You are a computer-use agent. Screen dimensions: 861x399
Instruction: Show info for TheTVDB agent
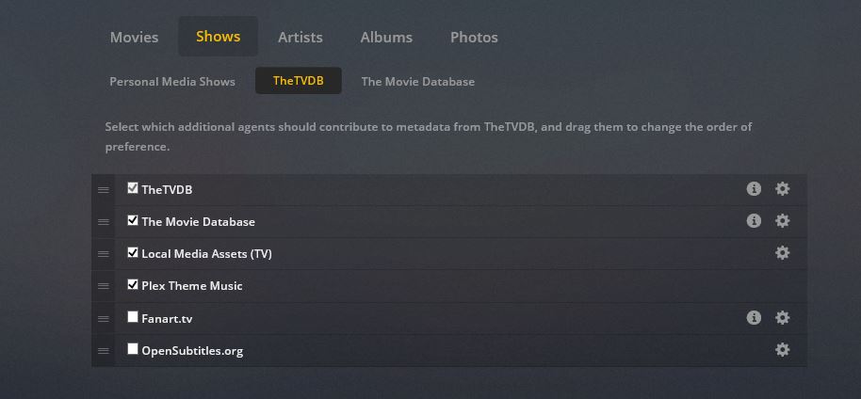754,189
